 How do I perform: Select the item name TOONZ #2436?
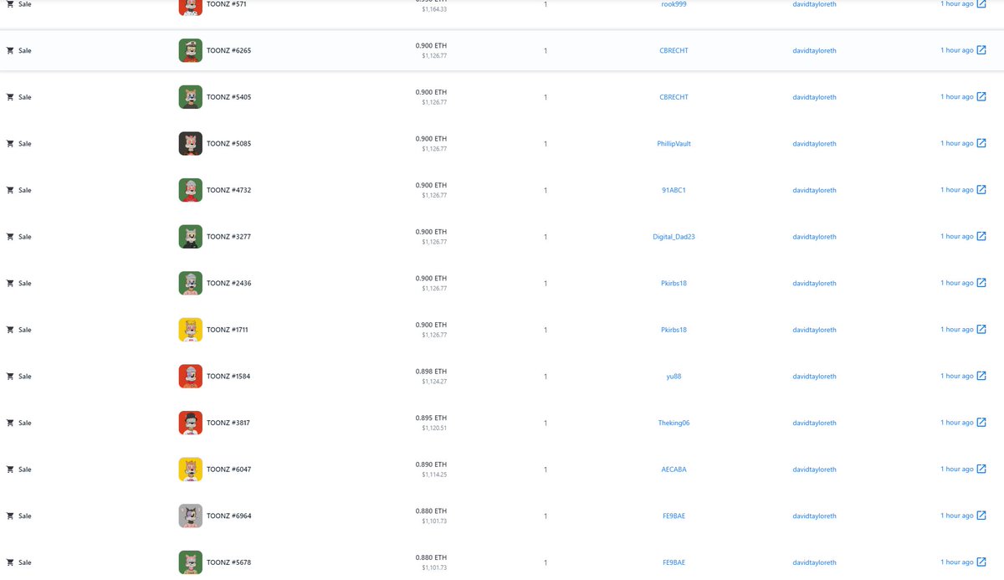pos(228,283)
